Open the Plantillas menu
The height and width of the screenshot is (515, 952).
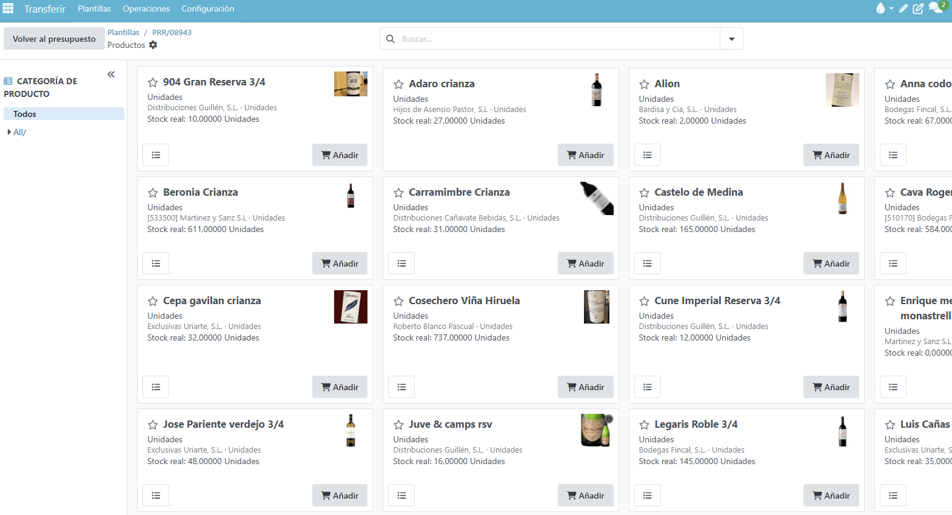click(95, 8)
